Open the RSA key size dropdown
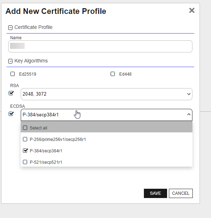Screen dimensions: 211x218 (106, 94)
